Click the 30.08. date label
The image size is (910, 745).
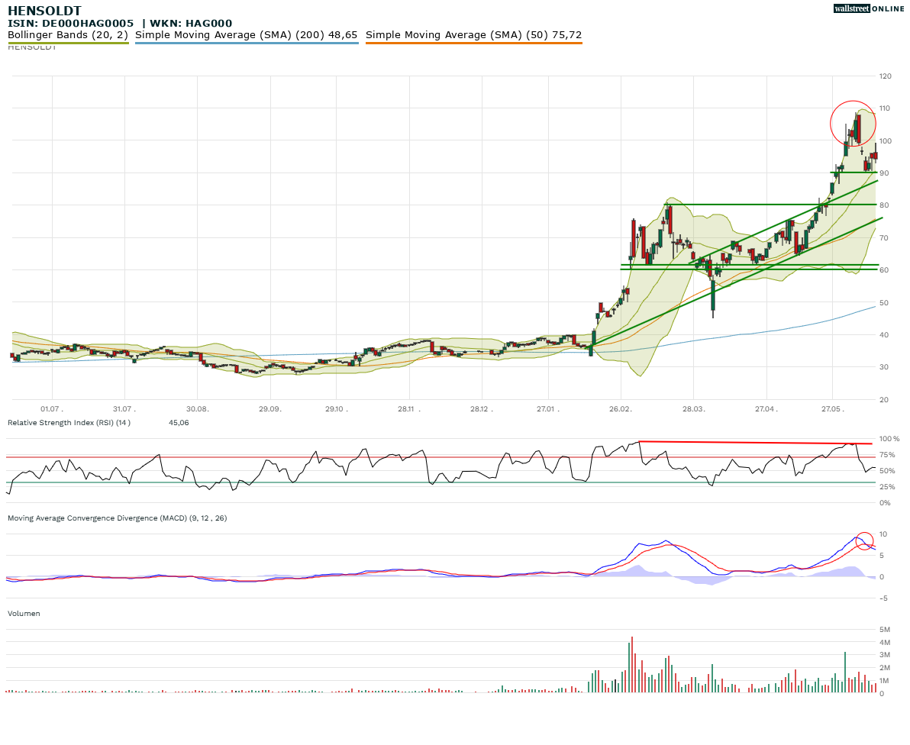click(197, 409)
